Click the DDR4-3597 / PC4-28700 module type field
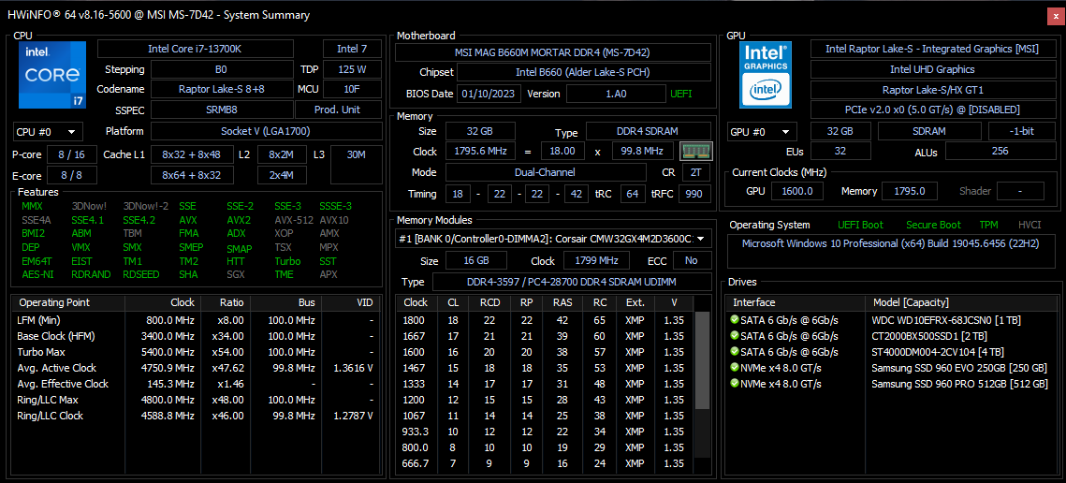Viewport: 1066px width, 483px height. coord(572,282)
